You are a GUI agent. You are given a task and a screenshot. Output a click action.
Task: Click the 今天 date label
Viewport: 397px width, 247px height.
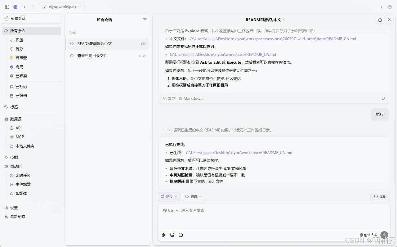point(72,32)
